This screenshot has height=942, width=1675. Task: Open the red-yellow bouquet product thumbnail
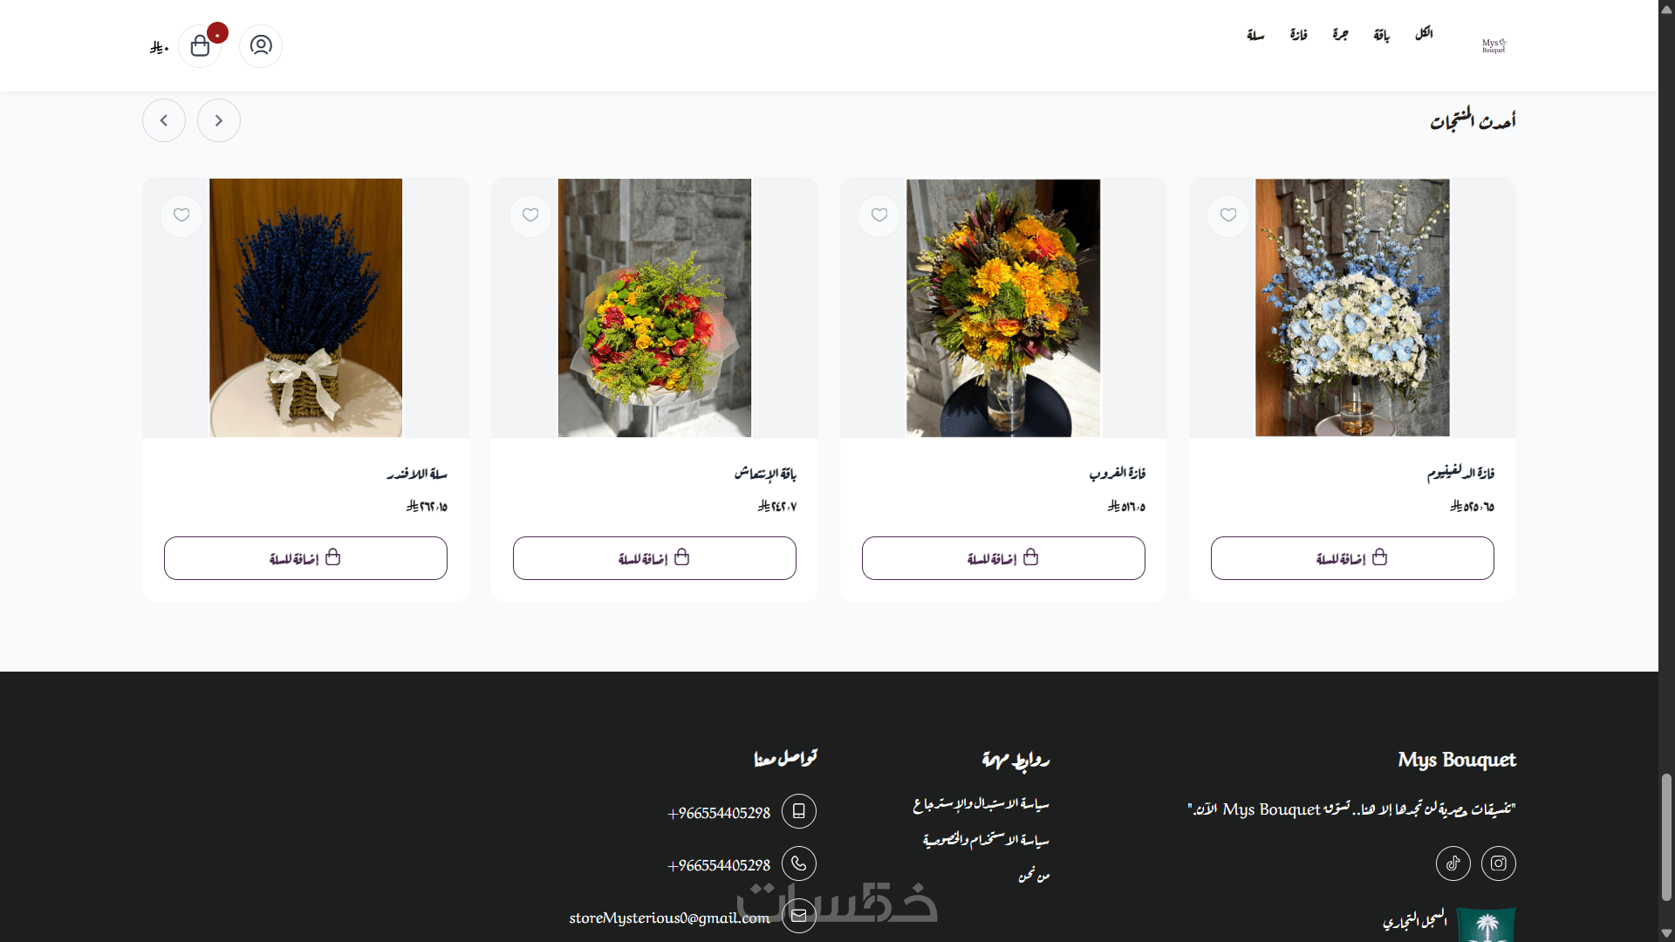click(654, 308)
